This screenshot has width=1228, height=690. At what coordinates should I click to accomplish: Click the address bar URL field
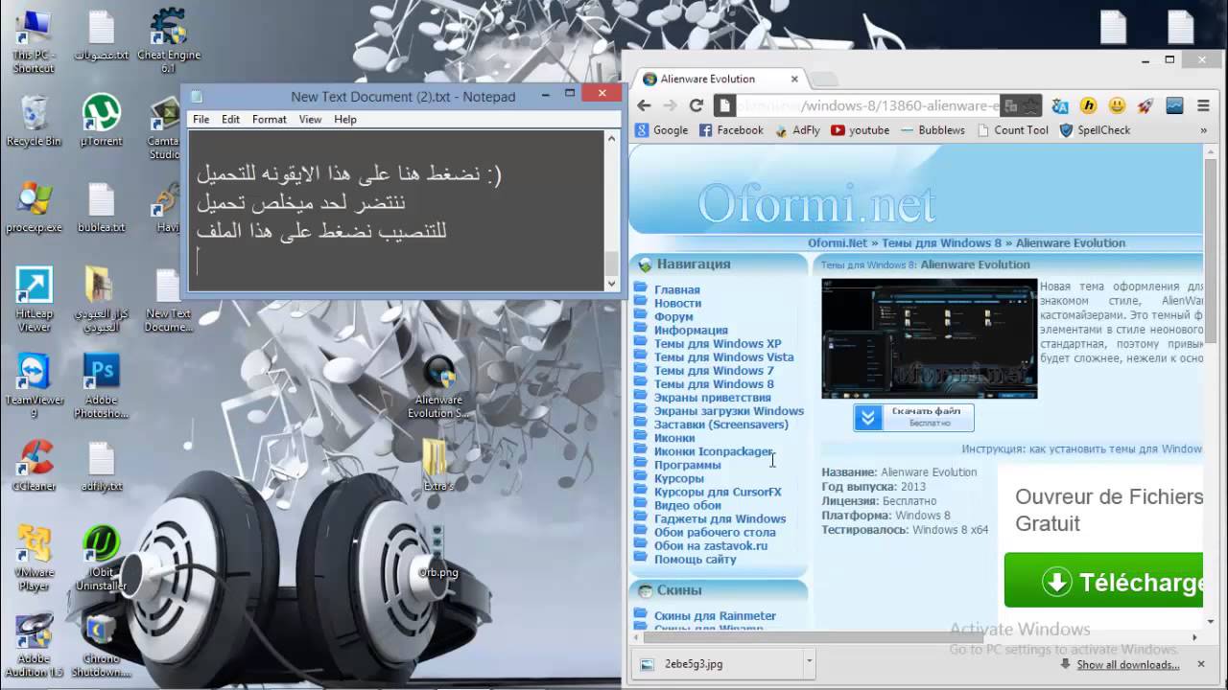pyautogui.click(x=868, y=105)
